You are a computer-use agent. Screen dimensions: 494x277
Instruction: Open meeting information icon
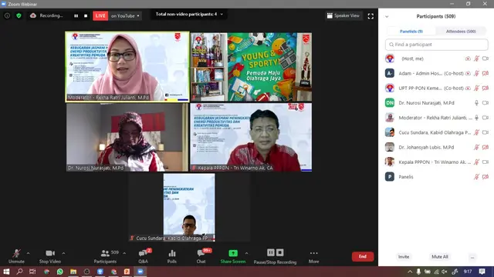click(x=7, y=15)
